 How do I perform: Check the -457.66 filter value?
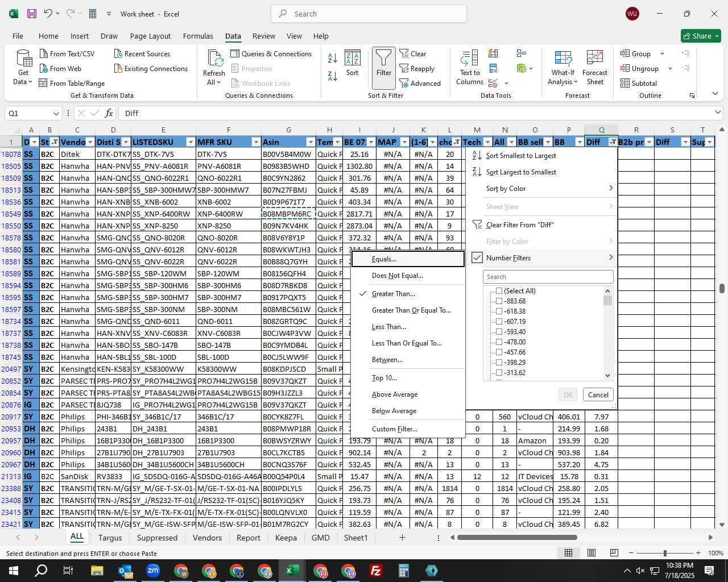pos(499,352)
